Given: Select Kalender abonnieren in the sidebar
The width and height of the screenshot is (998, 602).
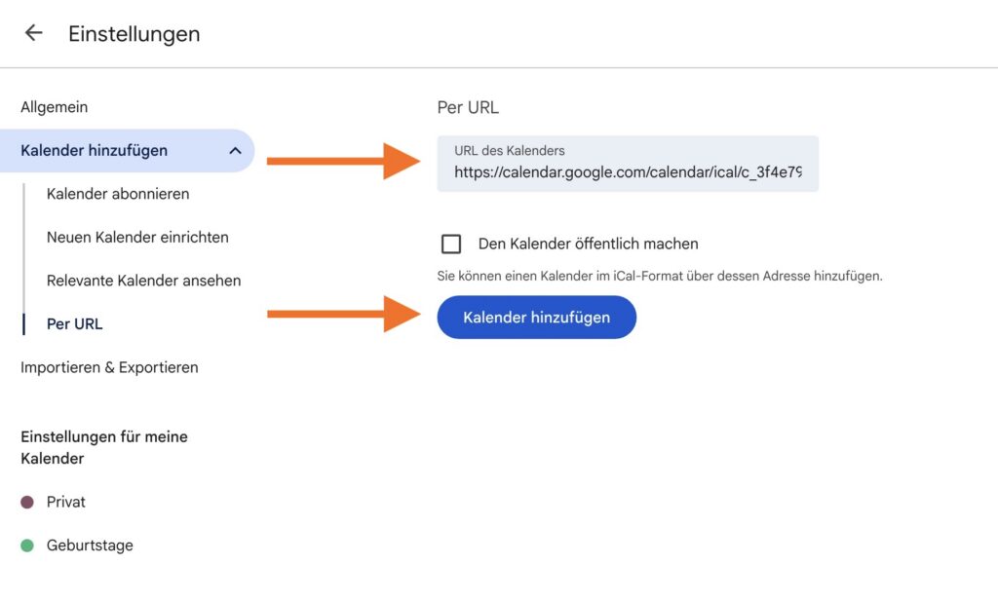Looking at the screenshot, I should [118, 194].
